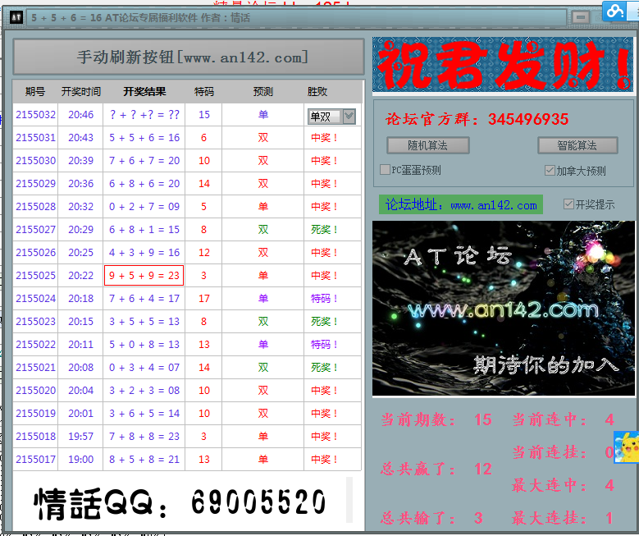Click the blue cloud icon at top right
639x536 pixels.
615,11
